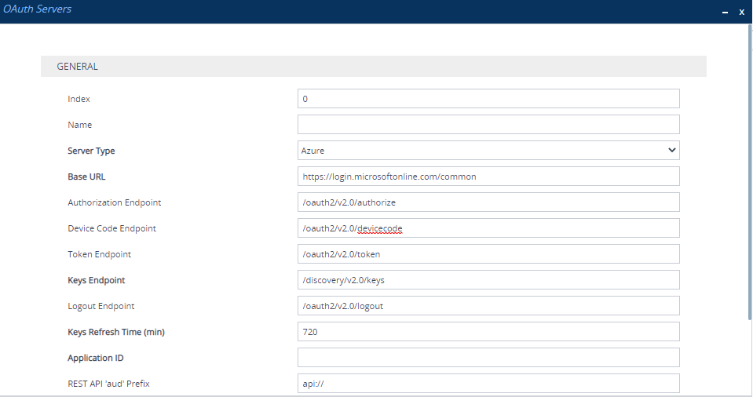Click the Keys Endpoint text field
753x397 pixels.
click(x=488, y=280)
